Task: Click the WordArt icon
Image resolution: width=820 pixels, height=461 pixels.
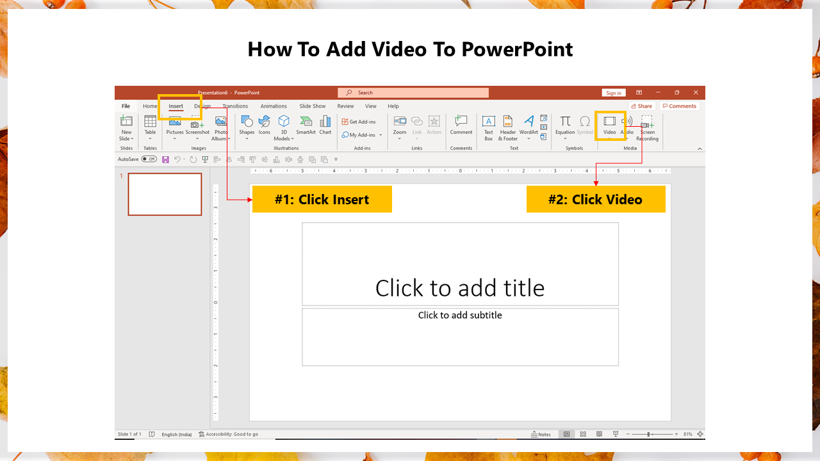Action: pos(529,121)
